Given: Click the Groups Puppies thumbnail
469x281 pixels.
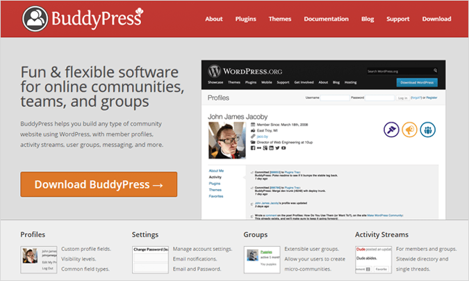Looking at the screenshot, I should pos(262,259).
